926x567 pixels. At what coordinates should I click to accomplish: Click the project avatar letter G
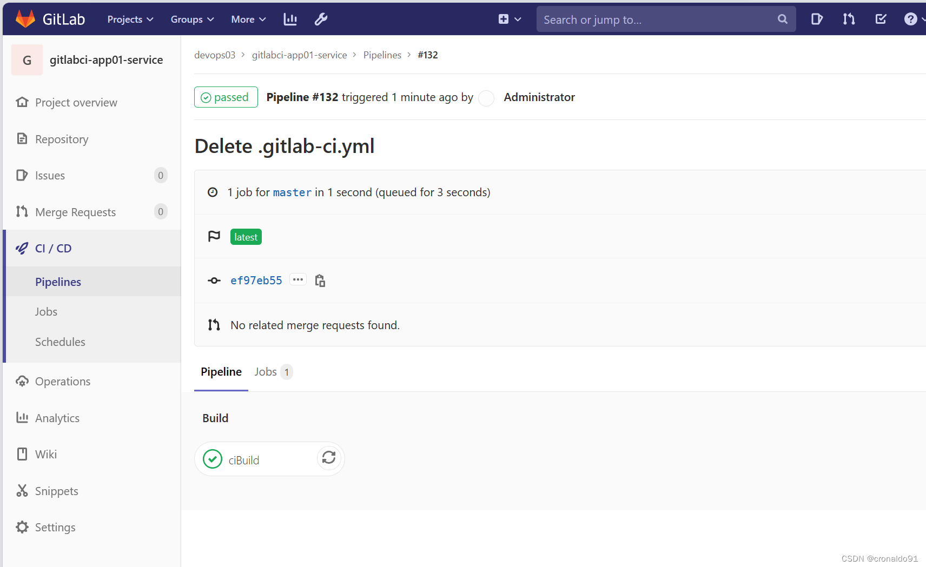click(x=27, y=60)
